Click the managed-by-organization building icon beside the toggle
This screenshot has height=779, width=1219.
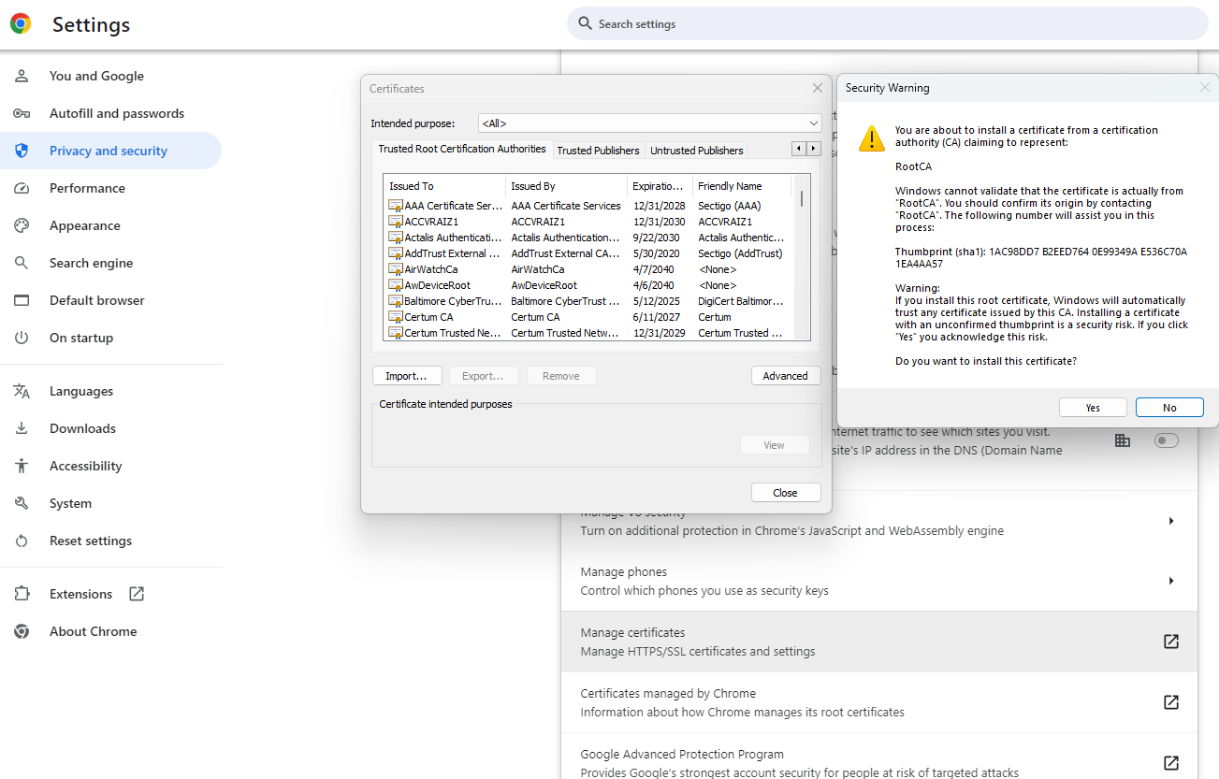[x=1123, y=440]
